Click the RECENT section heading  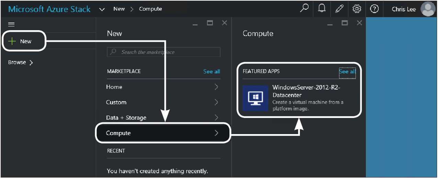click(116, 151)
